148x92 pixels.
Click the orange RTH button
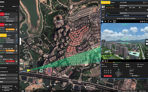click(145, 3)
